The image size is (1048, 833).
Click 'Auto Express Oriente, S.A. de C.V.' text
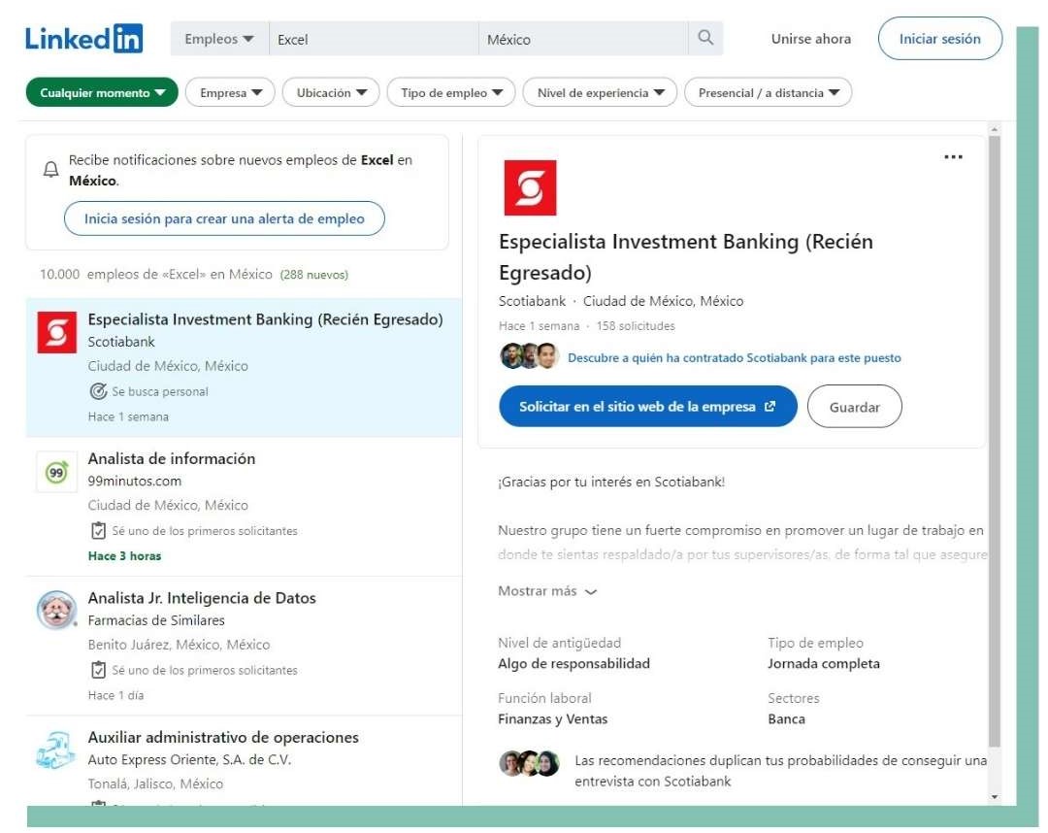pyautogui.click(x=189, y=759)
